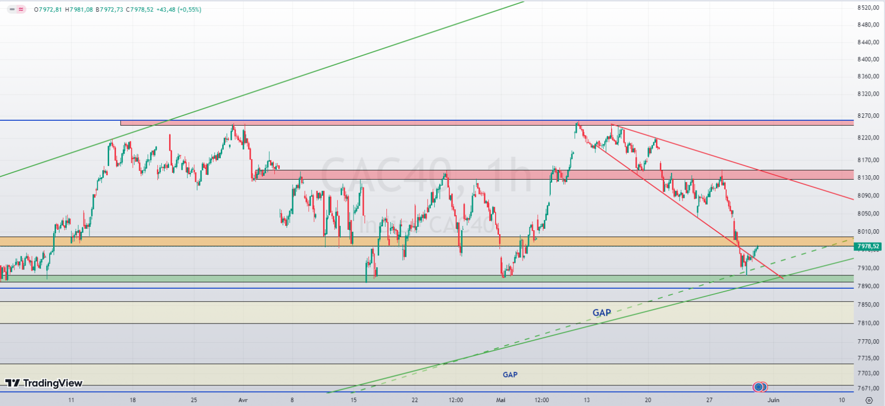Click the 8440,00 price axis label
The height and width of the screenshot is (406, 885).
pos(868,42)
